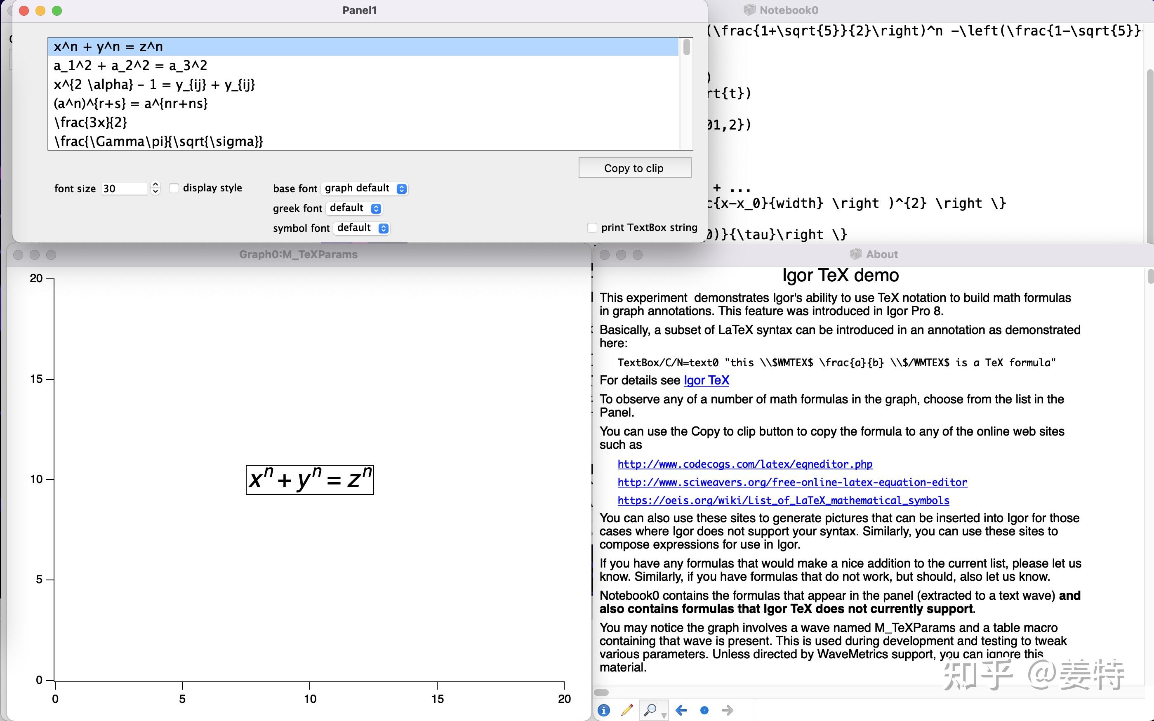Screen dimensions: 1154x721
Task: Select the pencil edit icon in the About toolbar
Action: tap(627, 710)
